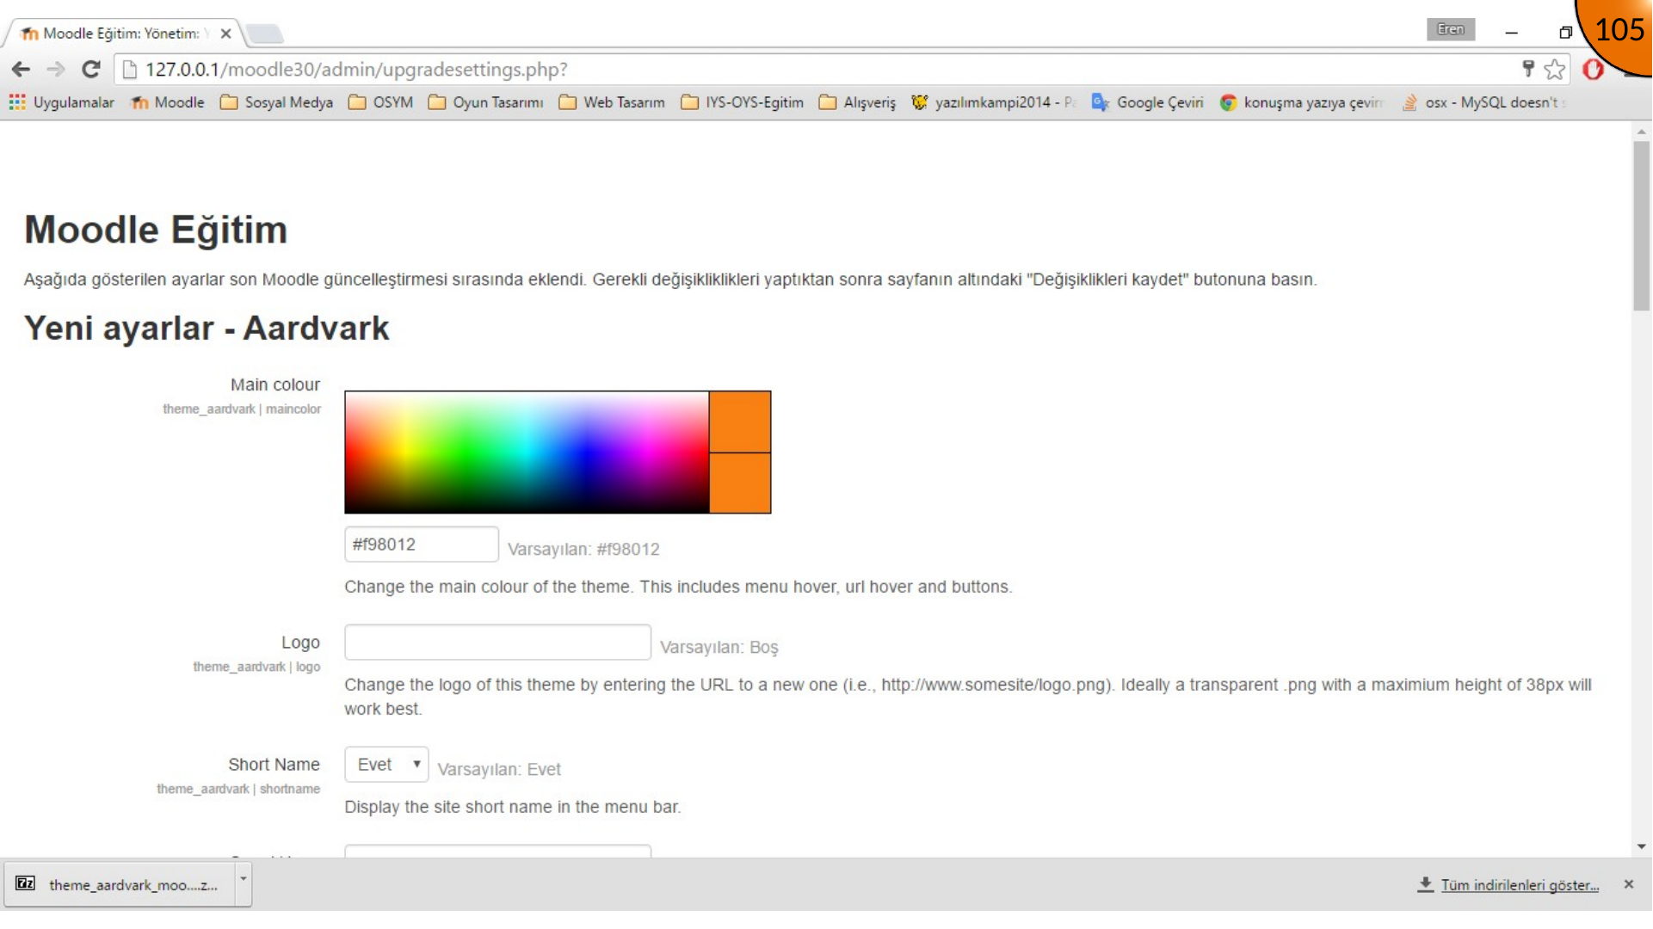1653x929 pixels.
Task: Open the OSYM bookmark folder
Action: click(381, 102)
